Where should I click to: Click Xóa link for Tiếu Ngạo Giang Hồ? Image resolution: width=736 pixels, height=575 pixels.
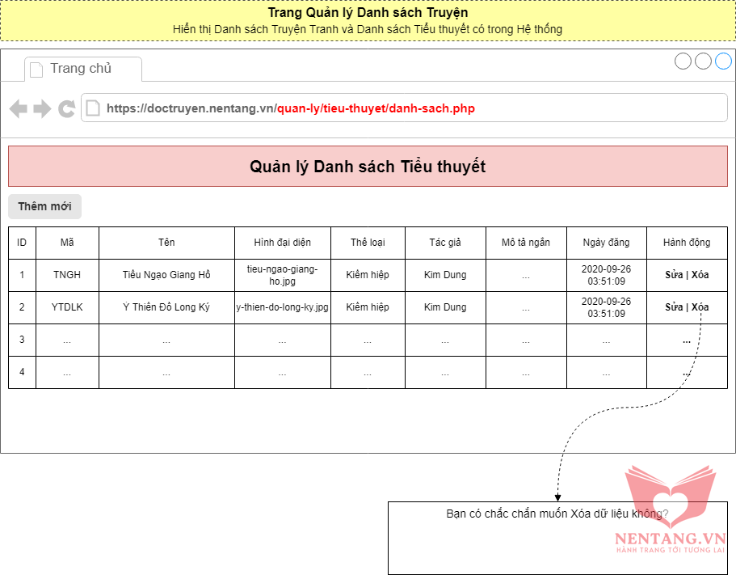click(x=700, y=275)
